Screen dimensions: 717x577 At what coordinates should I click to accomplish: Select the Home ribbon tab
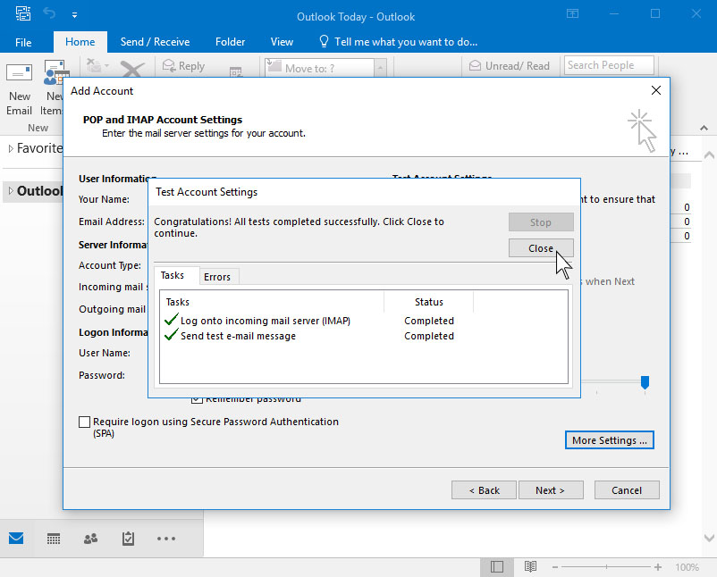[x=80, y=42]
